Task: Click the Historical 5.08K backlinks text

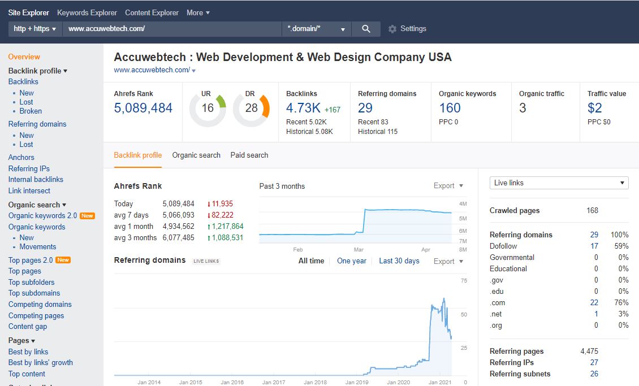Action: click(309, 132)
